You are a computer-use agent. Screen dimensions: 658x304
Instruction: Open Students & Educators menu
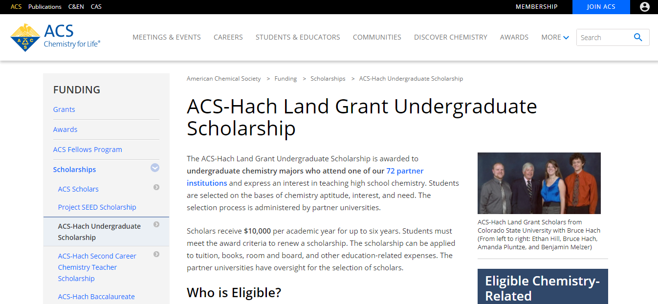pyautogui.click(x=298, y=37)
